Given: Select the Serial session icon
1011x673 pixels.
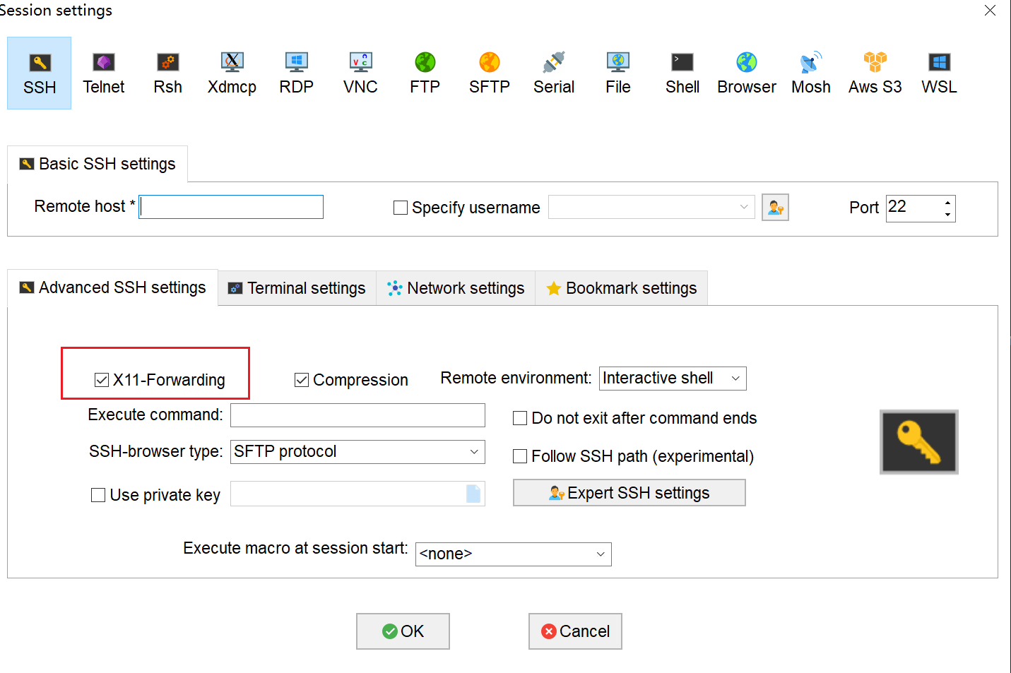Looking at the screenshot, I should point(553,73).
